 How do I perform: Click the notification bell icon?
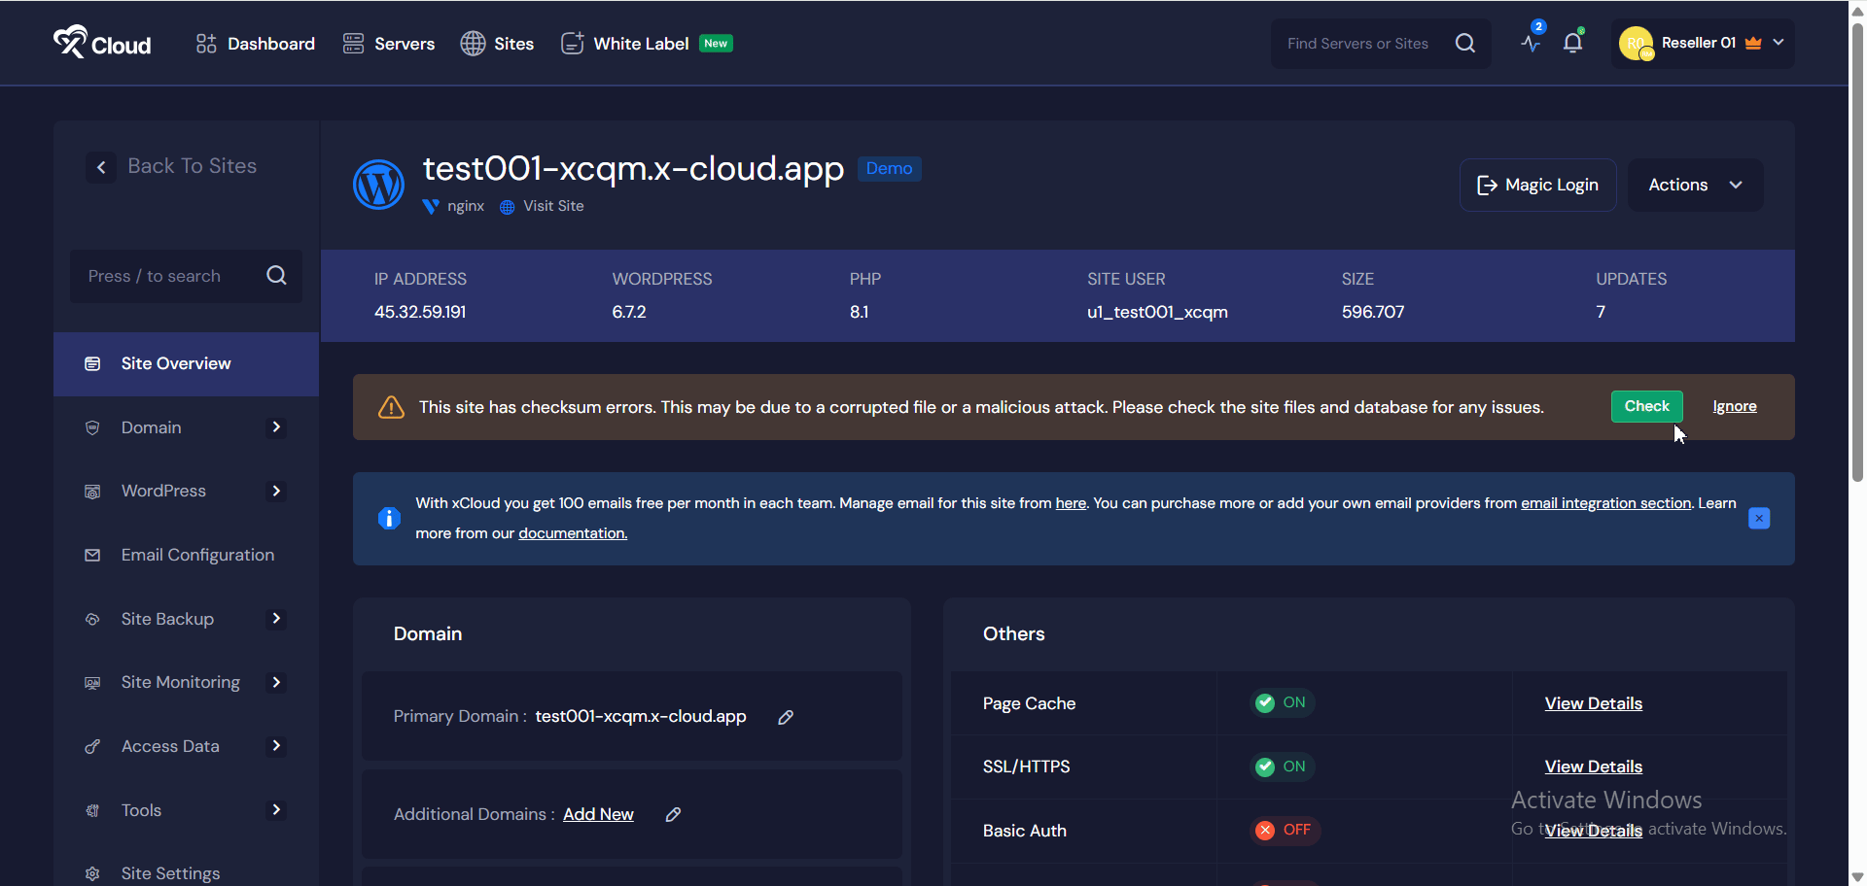coord(1572,43)
